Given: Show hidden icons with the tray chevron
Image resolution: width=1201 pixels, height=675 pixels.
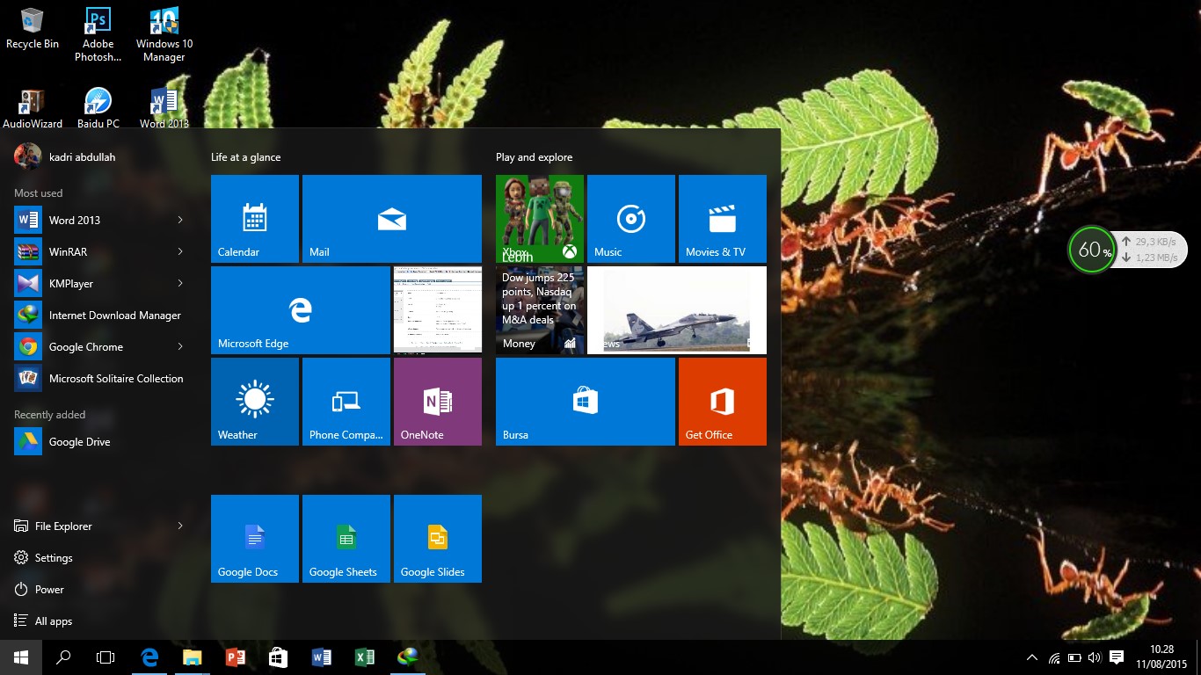Looking at the screenshot, I should [x=1031, y=657].
